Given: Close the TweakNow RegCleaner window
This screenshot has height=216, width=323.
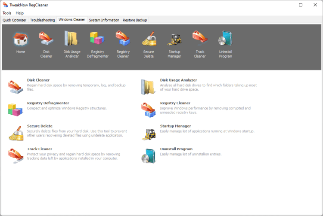Looking at the screenshot, I should pyautogui.click(x=315, y=5).
